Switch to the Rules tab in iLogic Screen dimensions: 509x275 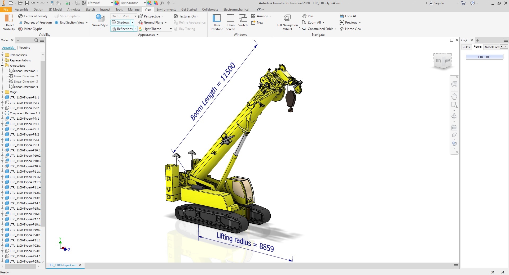coord(466,47)
